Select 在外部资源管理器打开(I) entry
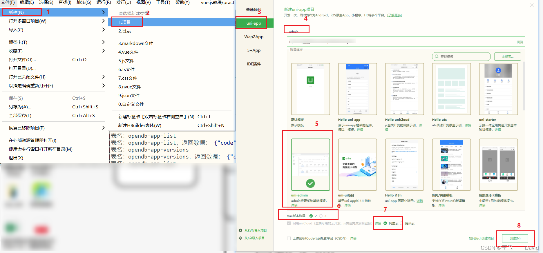Viewport: 543px width, 253px height. tap(54, 140)
